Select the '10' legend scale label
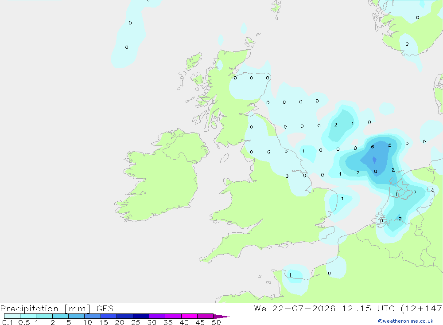The image size is (443, 325). [88, 322]
